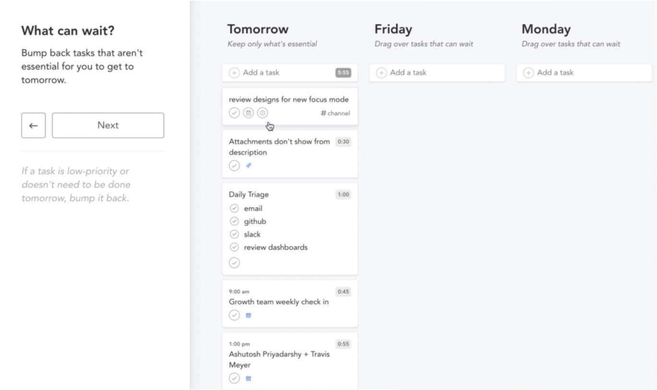Add a task under Friday
The width and height of the screenshot is (657, 390).
pos(437,73)
